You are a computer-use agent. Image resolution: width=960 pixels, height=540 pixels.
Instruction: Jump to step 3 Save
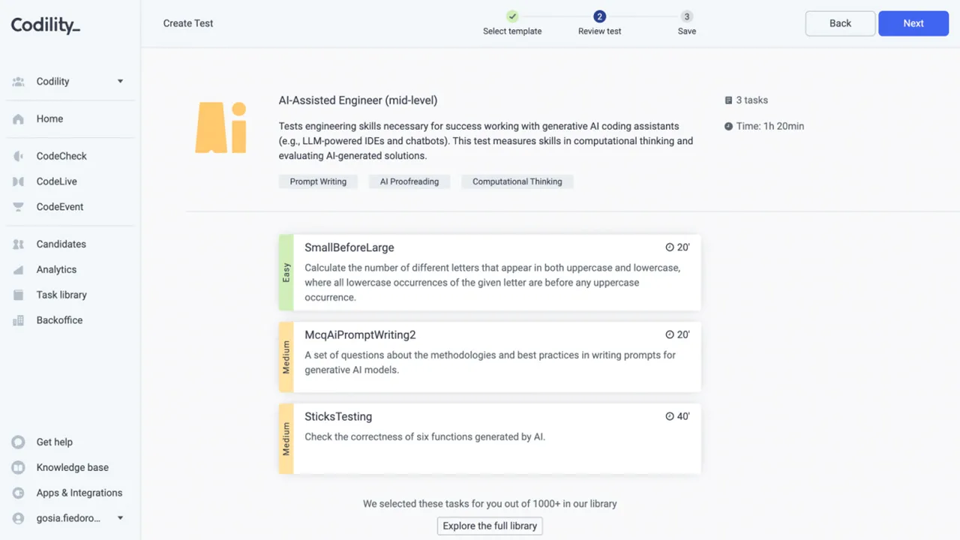[x=687, y=16]
